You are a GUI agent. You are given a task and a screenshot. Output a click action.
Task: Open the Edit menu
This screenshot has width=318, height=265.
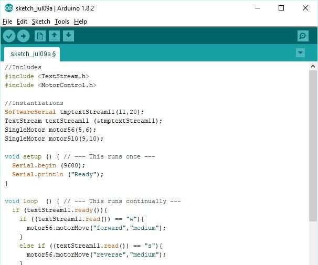(x=22, y=22)
